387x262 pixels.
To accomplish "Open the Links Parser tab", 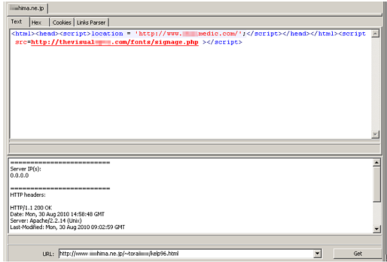I will (92, 23).
